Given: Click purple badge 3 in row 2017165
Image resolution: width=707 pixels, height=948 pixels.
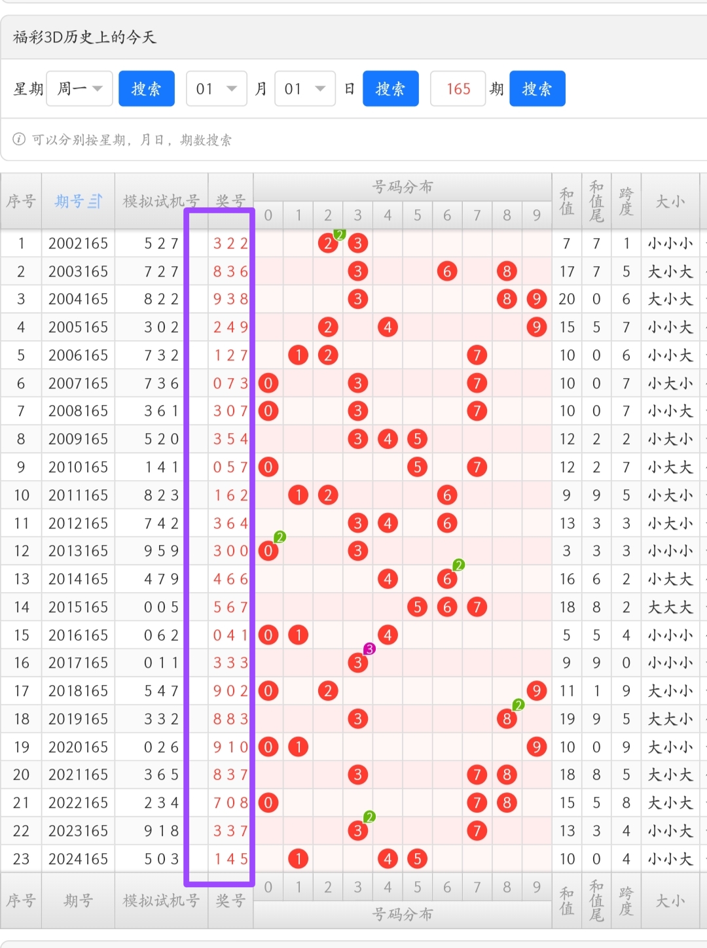Looking at the screenshot, I should (x=370, y=649).
